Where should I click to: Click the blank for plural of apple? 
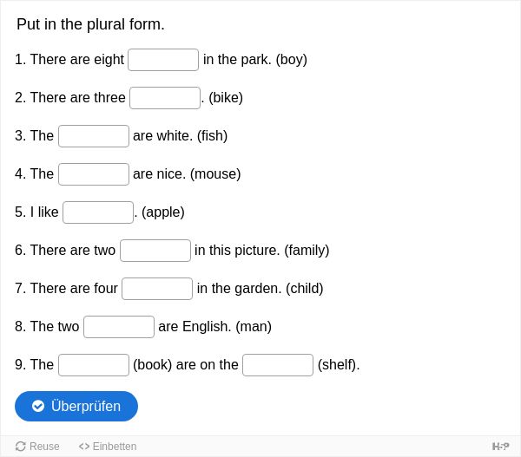click(x=98, y=212)
